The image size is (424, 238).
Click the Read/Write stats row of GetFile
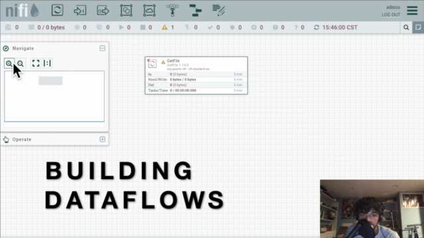(196, 79)
